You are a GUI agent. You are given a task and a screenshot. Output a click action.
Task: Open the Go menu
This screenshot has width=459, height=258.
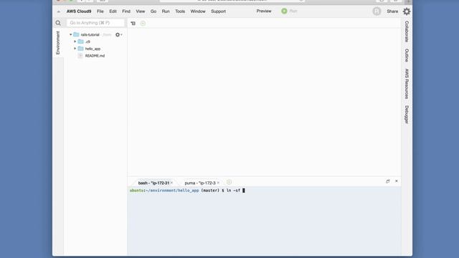click(153, 11)
